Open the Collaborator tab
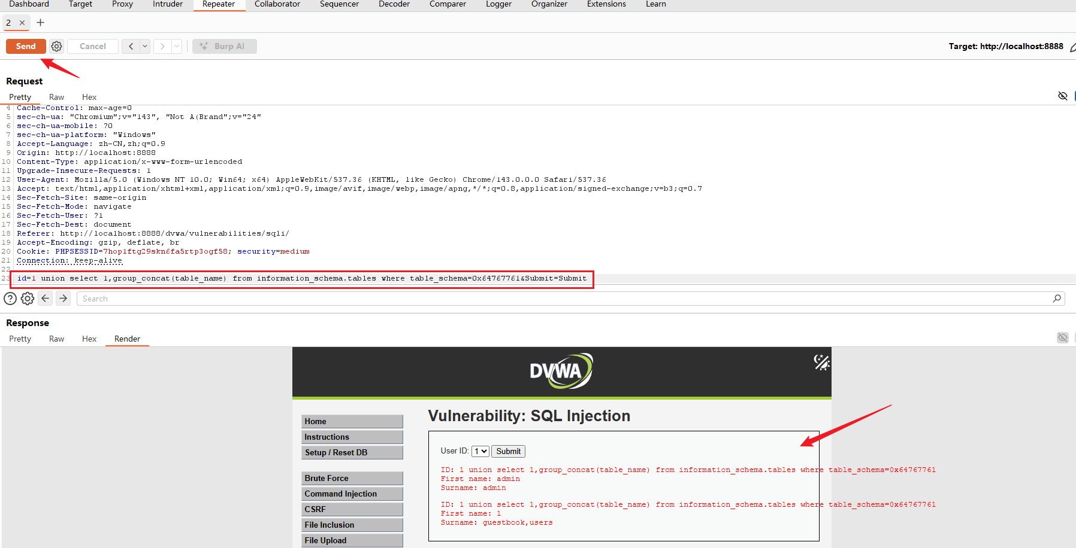This screenshot has height=548, width=1076. pyautogui.click(x=277, y=4)
